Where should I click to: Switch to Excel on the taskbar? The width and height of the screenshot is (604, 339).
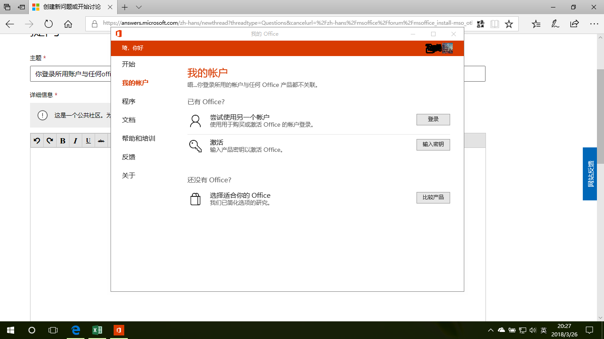pos(97,330)
